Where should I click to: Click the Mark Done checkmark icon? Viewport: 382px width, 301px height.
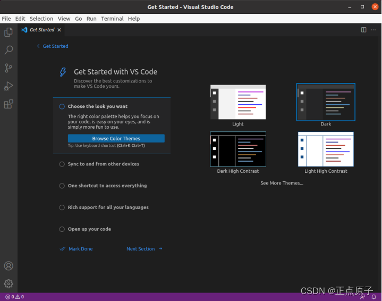pos(63,249)
